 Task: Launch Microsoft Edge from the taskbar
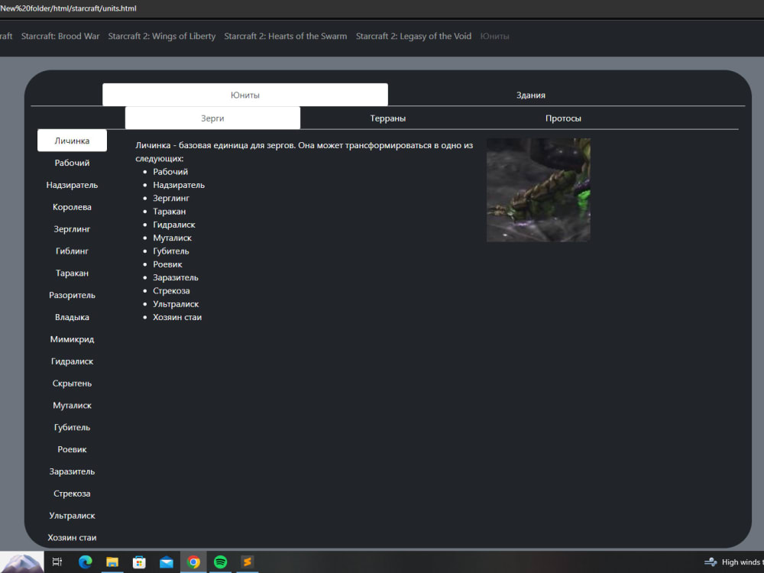point(86,562)
